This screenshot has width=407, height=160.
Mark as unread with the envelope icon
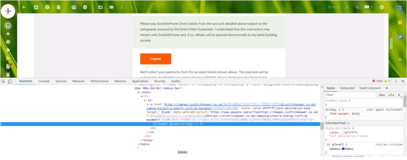[74, 7]
